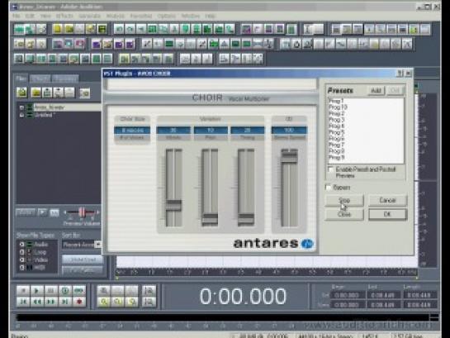
Task: Toggle the Bypass checkbox
Action: [328, 188]
